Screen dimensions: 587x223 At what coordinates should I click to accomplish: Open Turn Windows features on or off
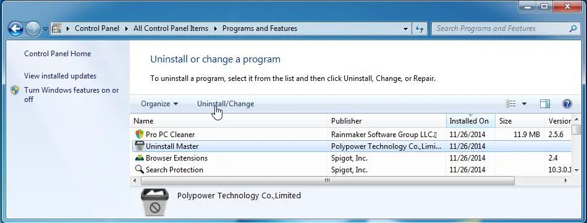coord(72,95)
